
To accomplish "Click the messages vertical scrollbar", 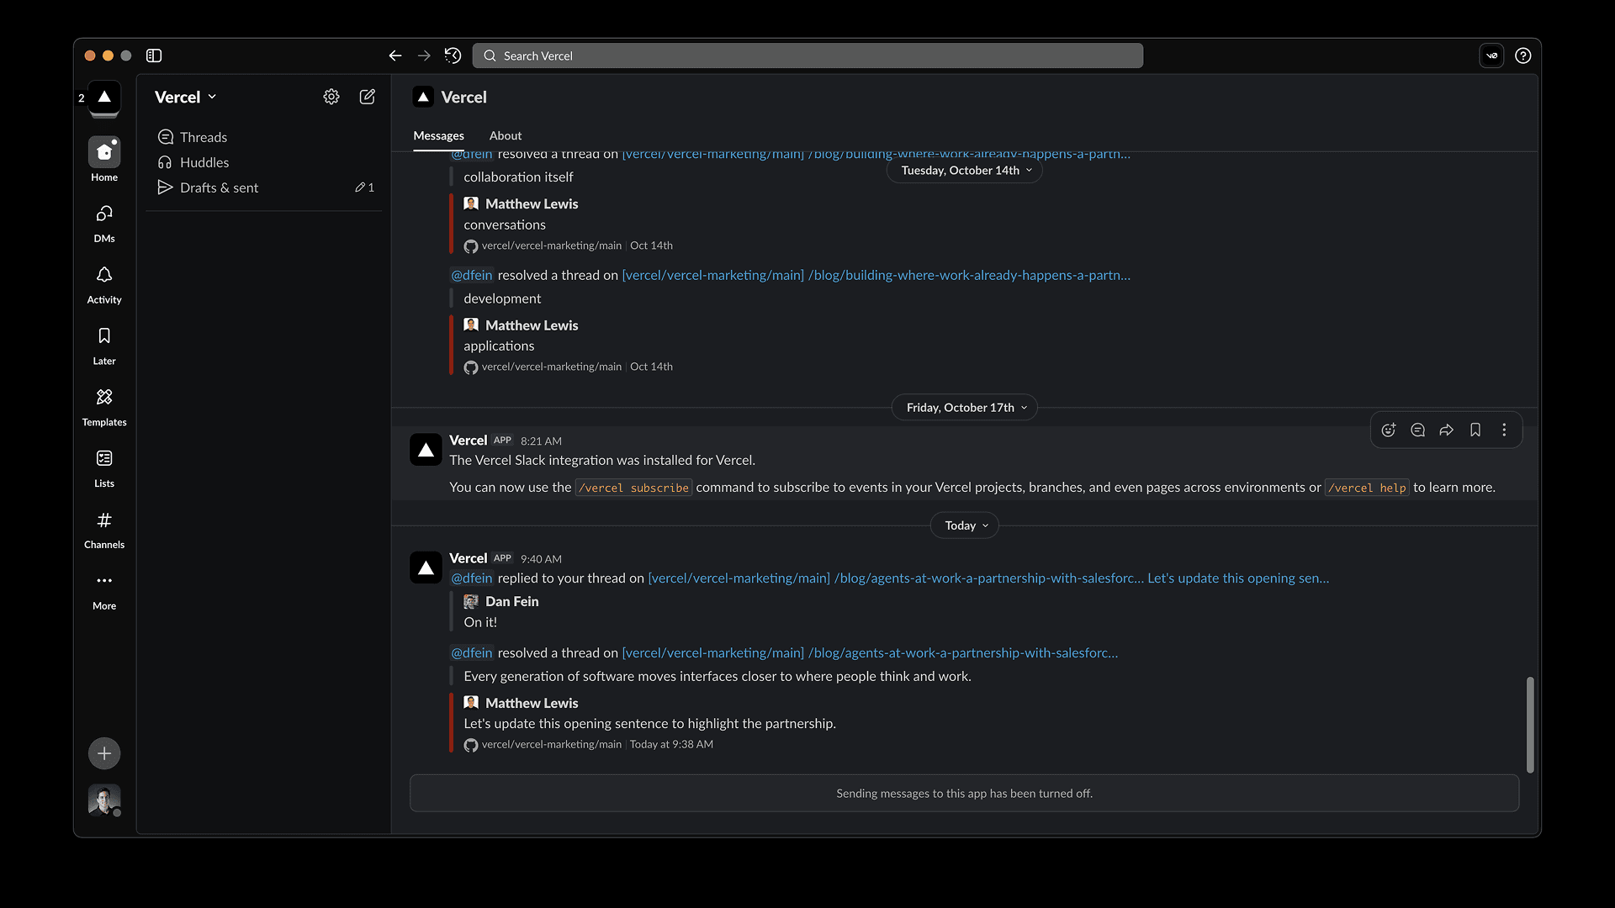I will click(x=1530, y=724).
